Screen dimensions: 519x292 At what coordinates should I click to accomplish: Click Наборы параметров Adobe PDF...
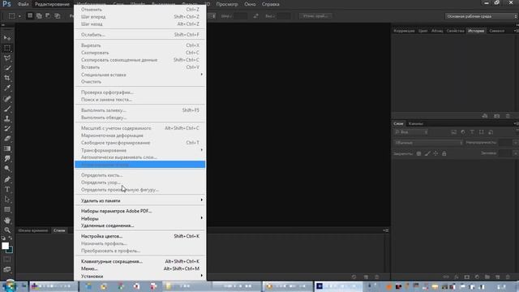[x=140, y=211]
